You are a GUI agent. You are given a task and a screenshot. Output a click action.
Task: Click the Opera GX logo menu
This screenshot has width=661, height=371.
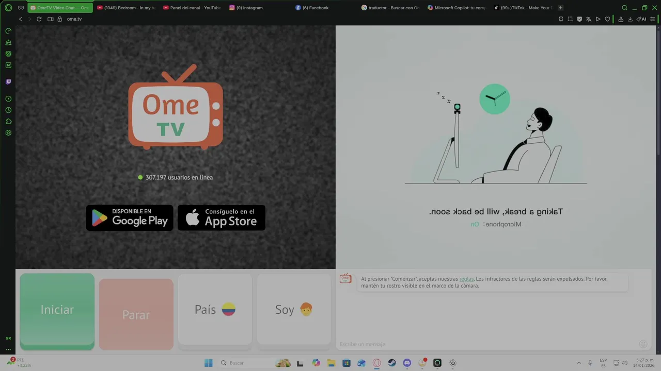8,8
